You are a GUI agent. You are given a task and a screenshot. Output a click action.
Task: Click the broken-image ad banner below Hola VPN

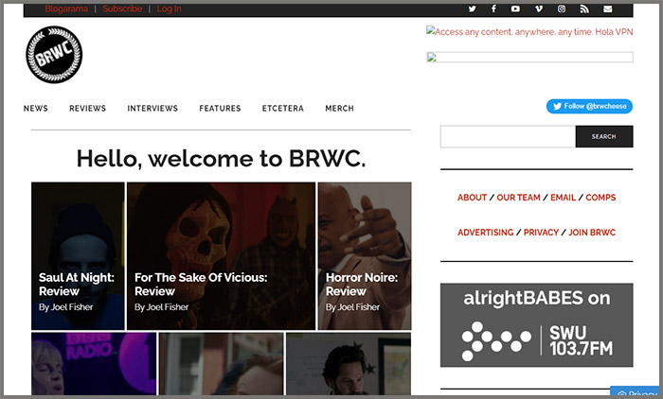pyautogui.click(x=529, y=57)
